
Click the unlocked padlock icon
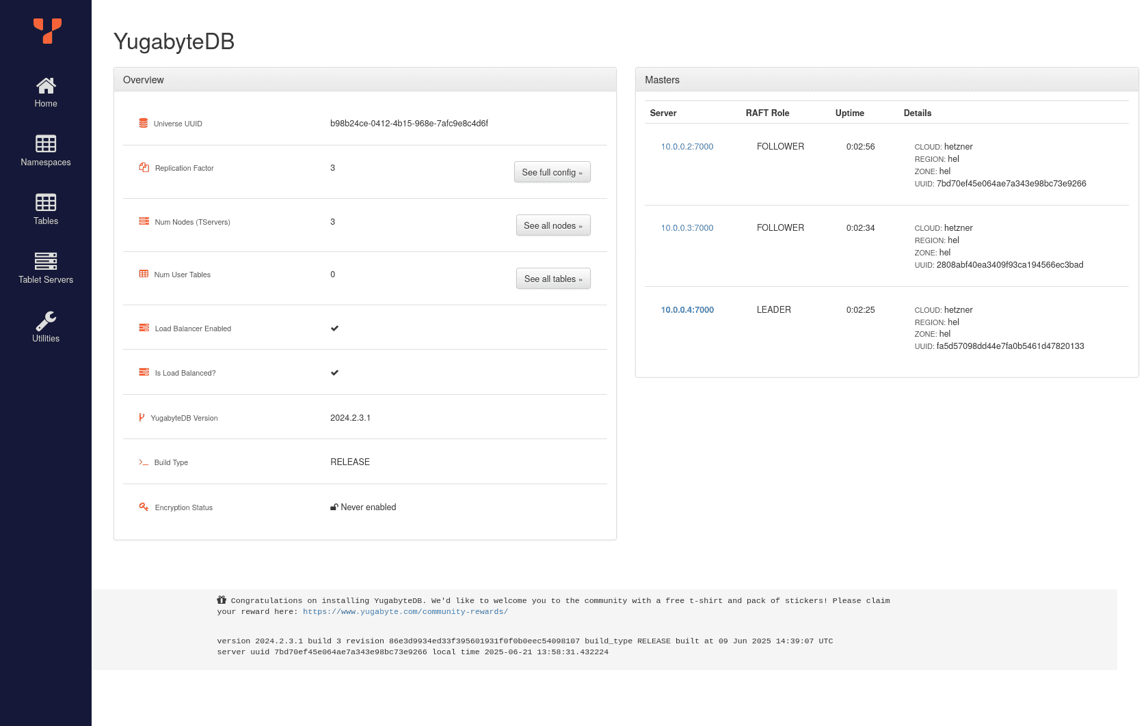pyautogui.click(x=334, y=507)
